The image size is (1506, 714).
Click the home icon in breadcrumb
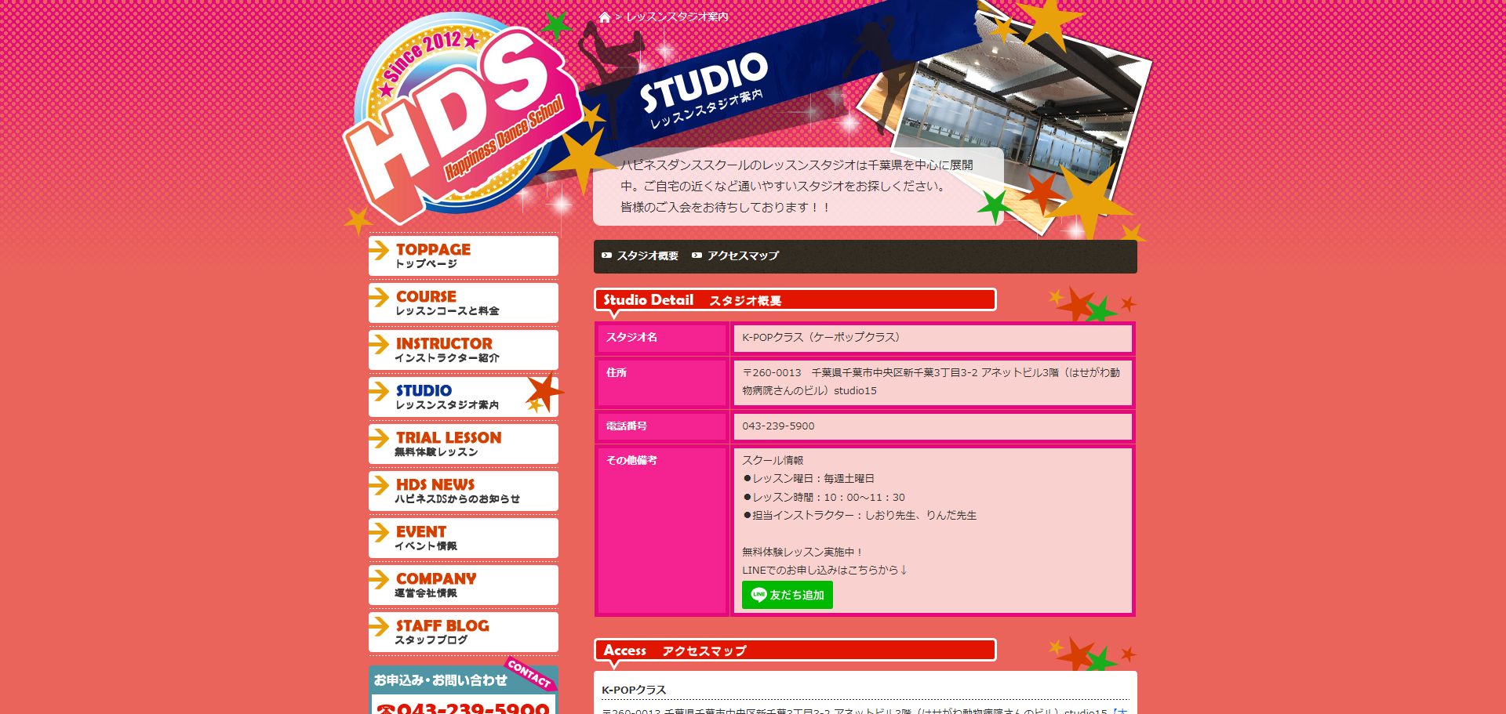605,17
